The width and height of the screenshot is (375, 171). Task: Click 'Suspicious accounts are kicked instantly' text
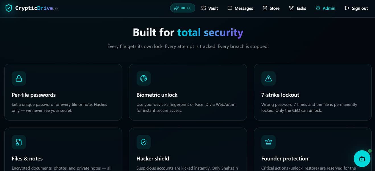coord(187,168)
